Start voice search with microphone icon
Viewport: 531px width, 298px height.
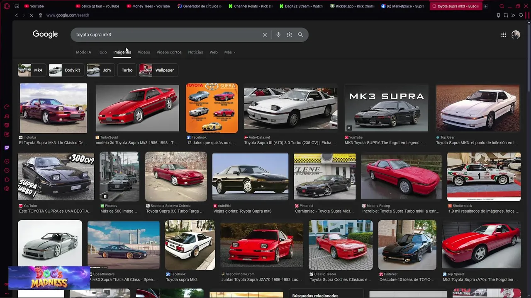pos(278,35)
